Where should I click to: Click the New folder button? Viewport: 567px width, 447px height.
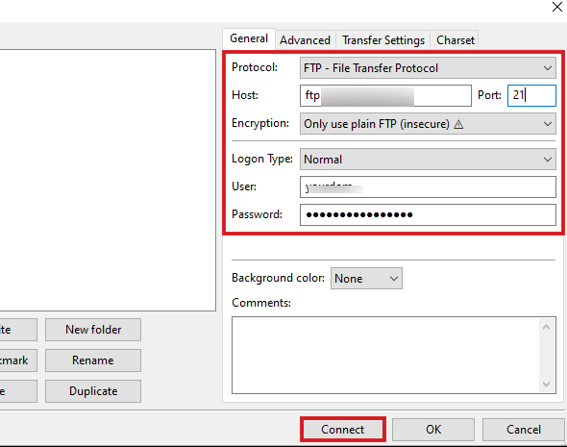[x=93, y=330]
